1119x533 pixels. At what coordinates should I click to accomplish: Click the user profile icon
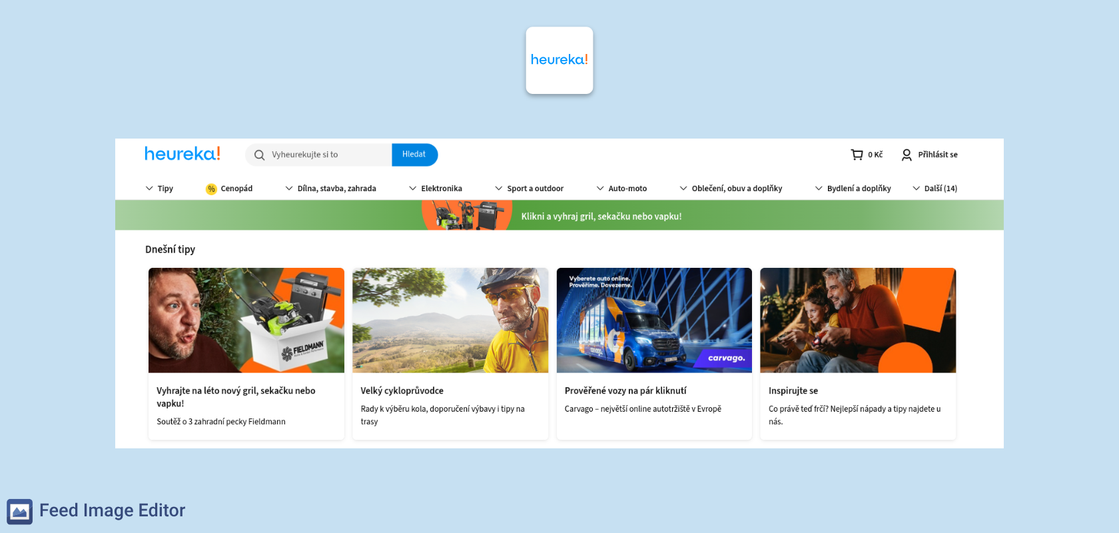[907, 155]
